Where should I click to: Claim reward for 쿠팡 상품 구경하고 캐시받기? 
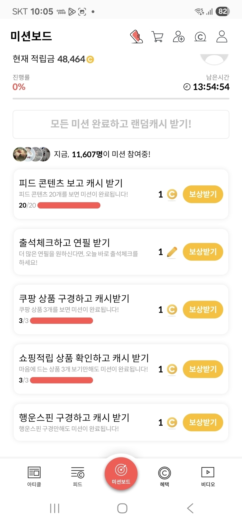coord(203,310)
